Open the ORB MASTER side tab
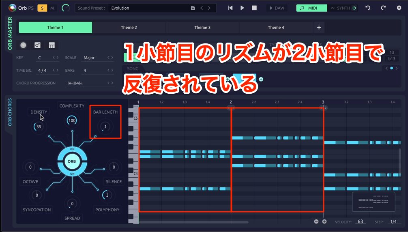The width and height of the screenshot is (408, 232). pyautogui.click(x=10, y=33)
